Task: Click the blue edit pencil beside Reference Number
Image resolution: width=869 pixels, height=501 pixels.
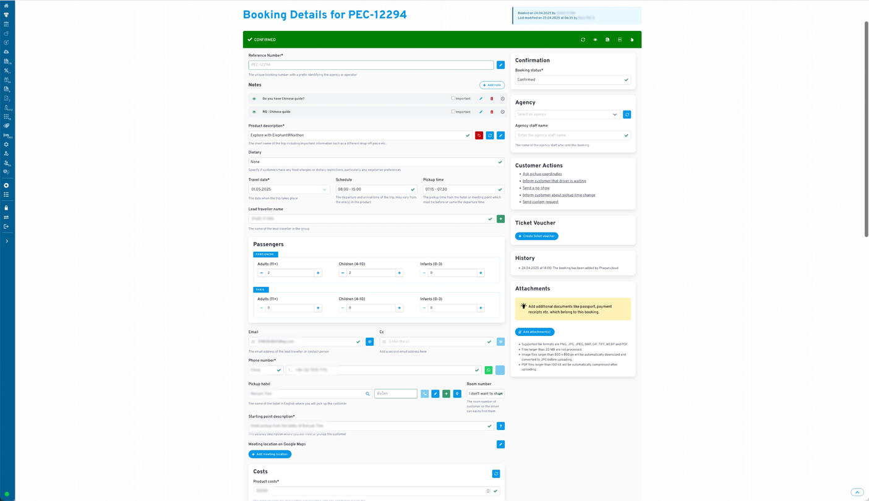Action: pos(500,65)
